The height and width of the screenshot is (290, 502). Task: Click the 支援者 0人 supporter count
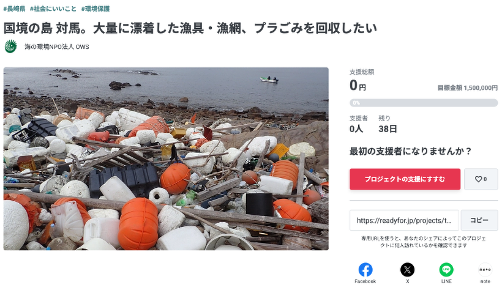358,124
